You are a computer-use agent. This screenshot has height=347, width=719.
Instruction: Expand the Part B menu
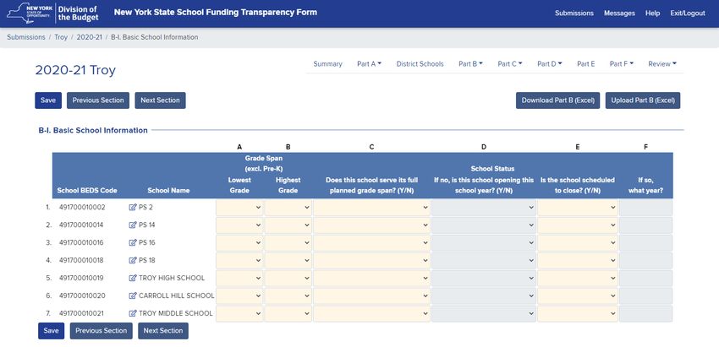click(x=470, y=64)
